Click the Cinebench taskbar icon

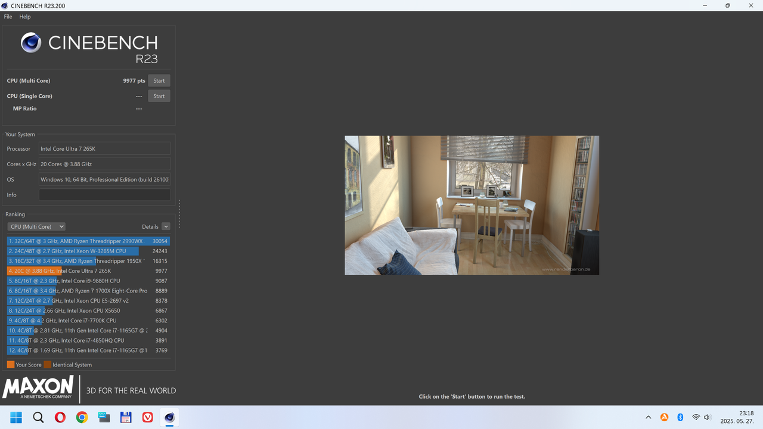(x=169, y=417)
